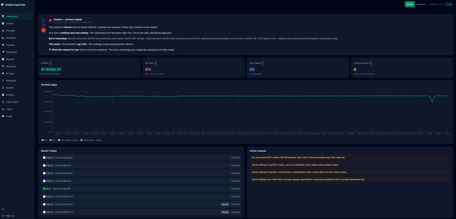Click the Dashboard icon in the sidebar

(3, 16)
